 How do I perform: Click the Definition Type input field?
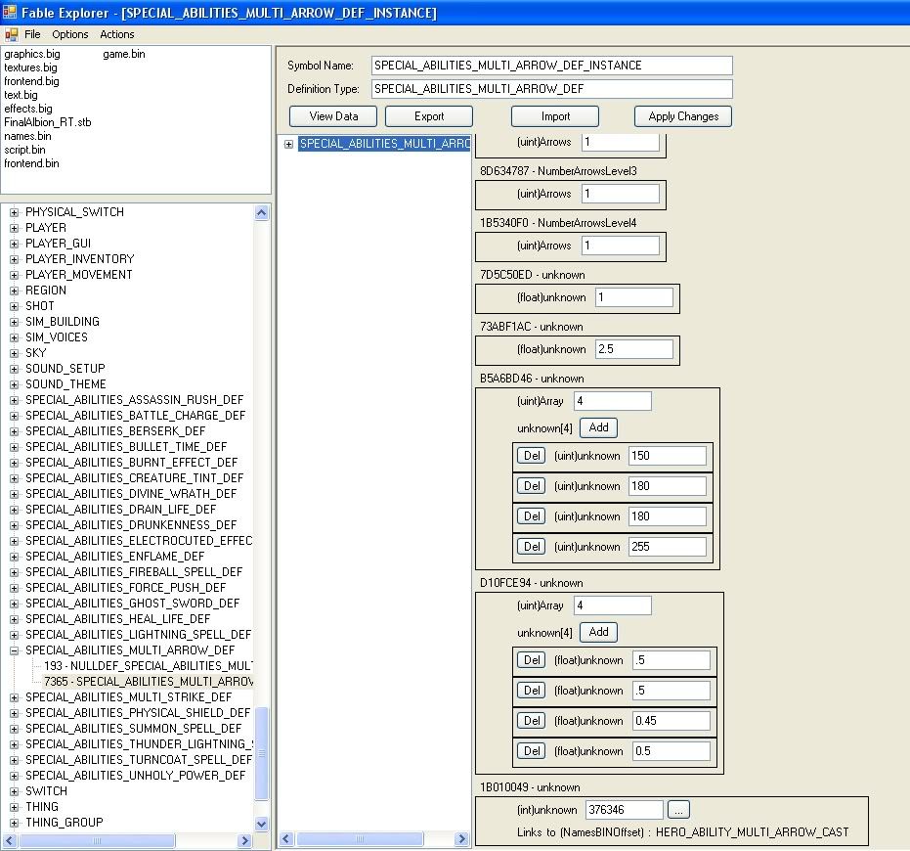coord(551,89)
